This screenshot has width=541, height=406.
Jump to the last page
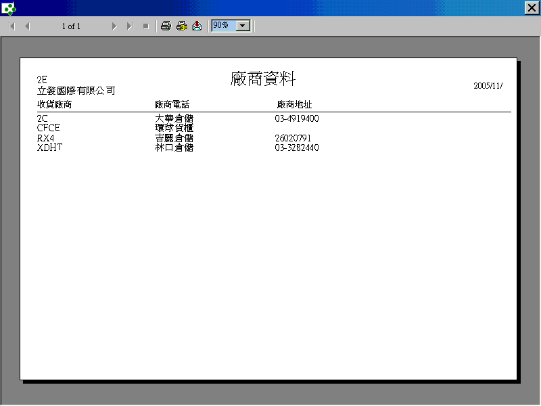pos(130,26)
